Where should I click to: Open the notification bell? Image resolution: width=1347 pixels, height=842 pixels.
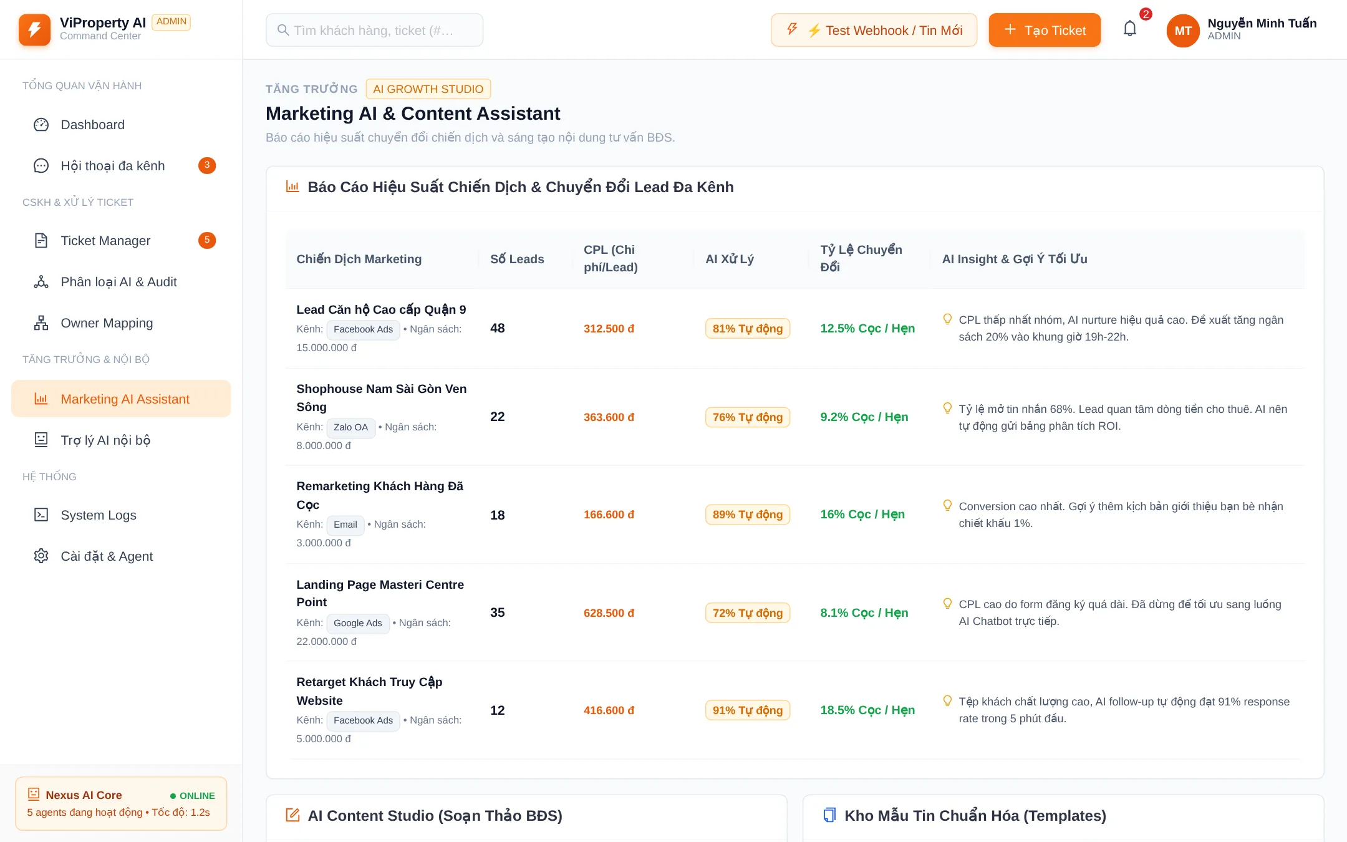[x=1130, y=29]
